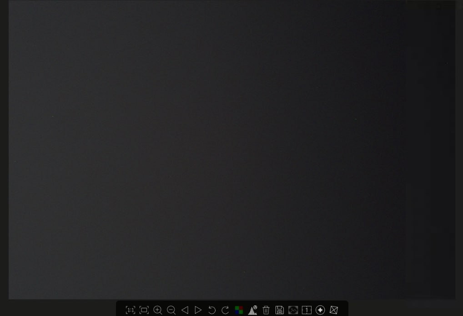The height and width of the screenshot is (316, 463).
Task: Go to the previous image
Action: (x=185, y=310)
